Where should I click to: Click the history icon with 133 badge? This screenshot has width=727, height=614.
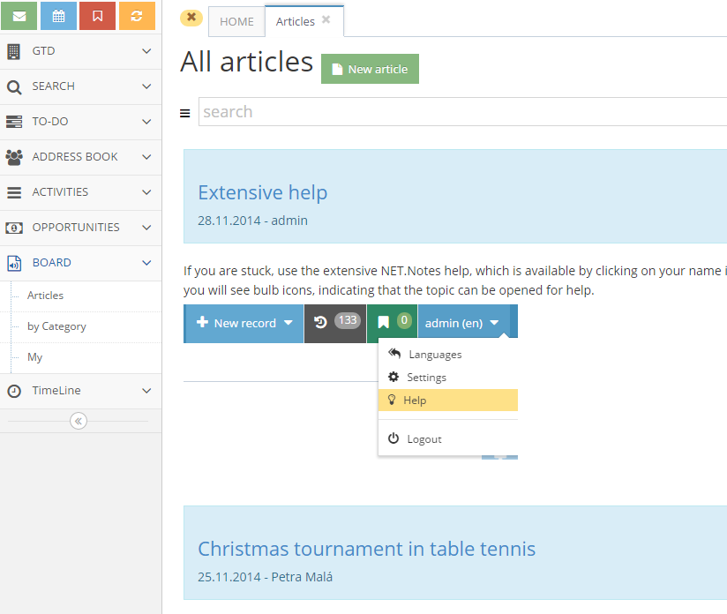[320, 322]
